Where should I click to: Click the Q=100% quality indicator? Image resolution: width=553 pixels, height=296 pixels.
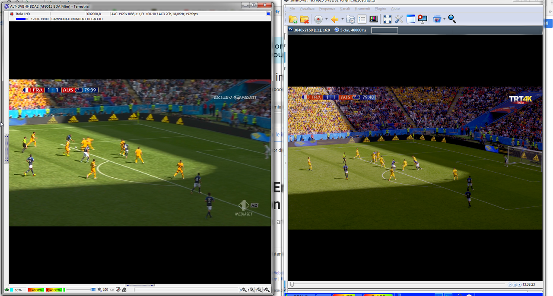coord(54,290)
